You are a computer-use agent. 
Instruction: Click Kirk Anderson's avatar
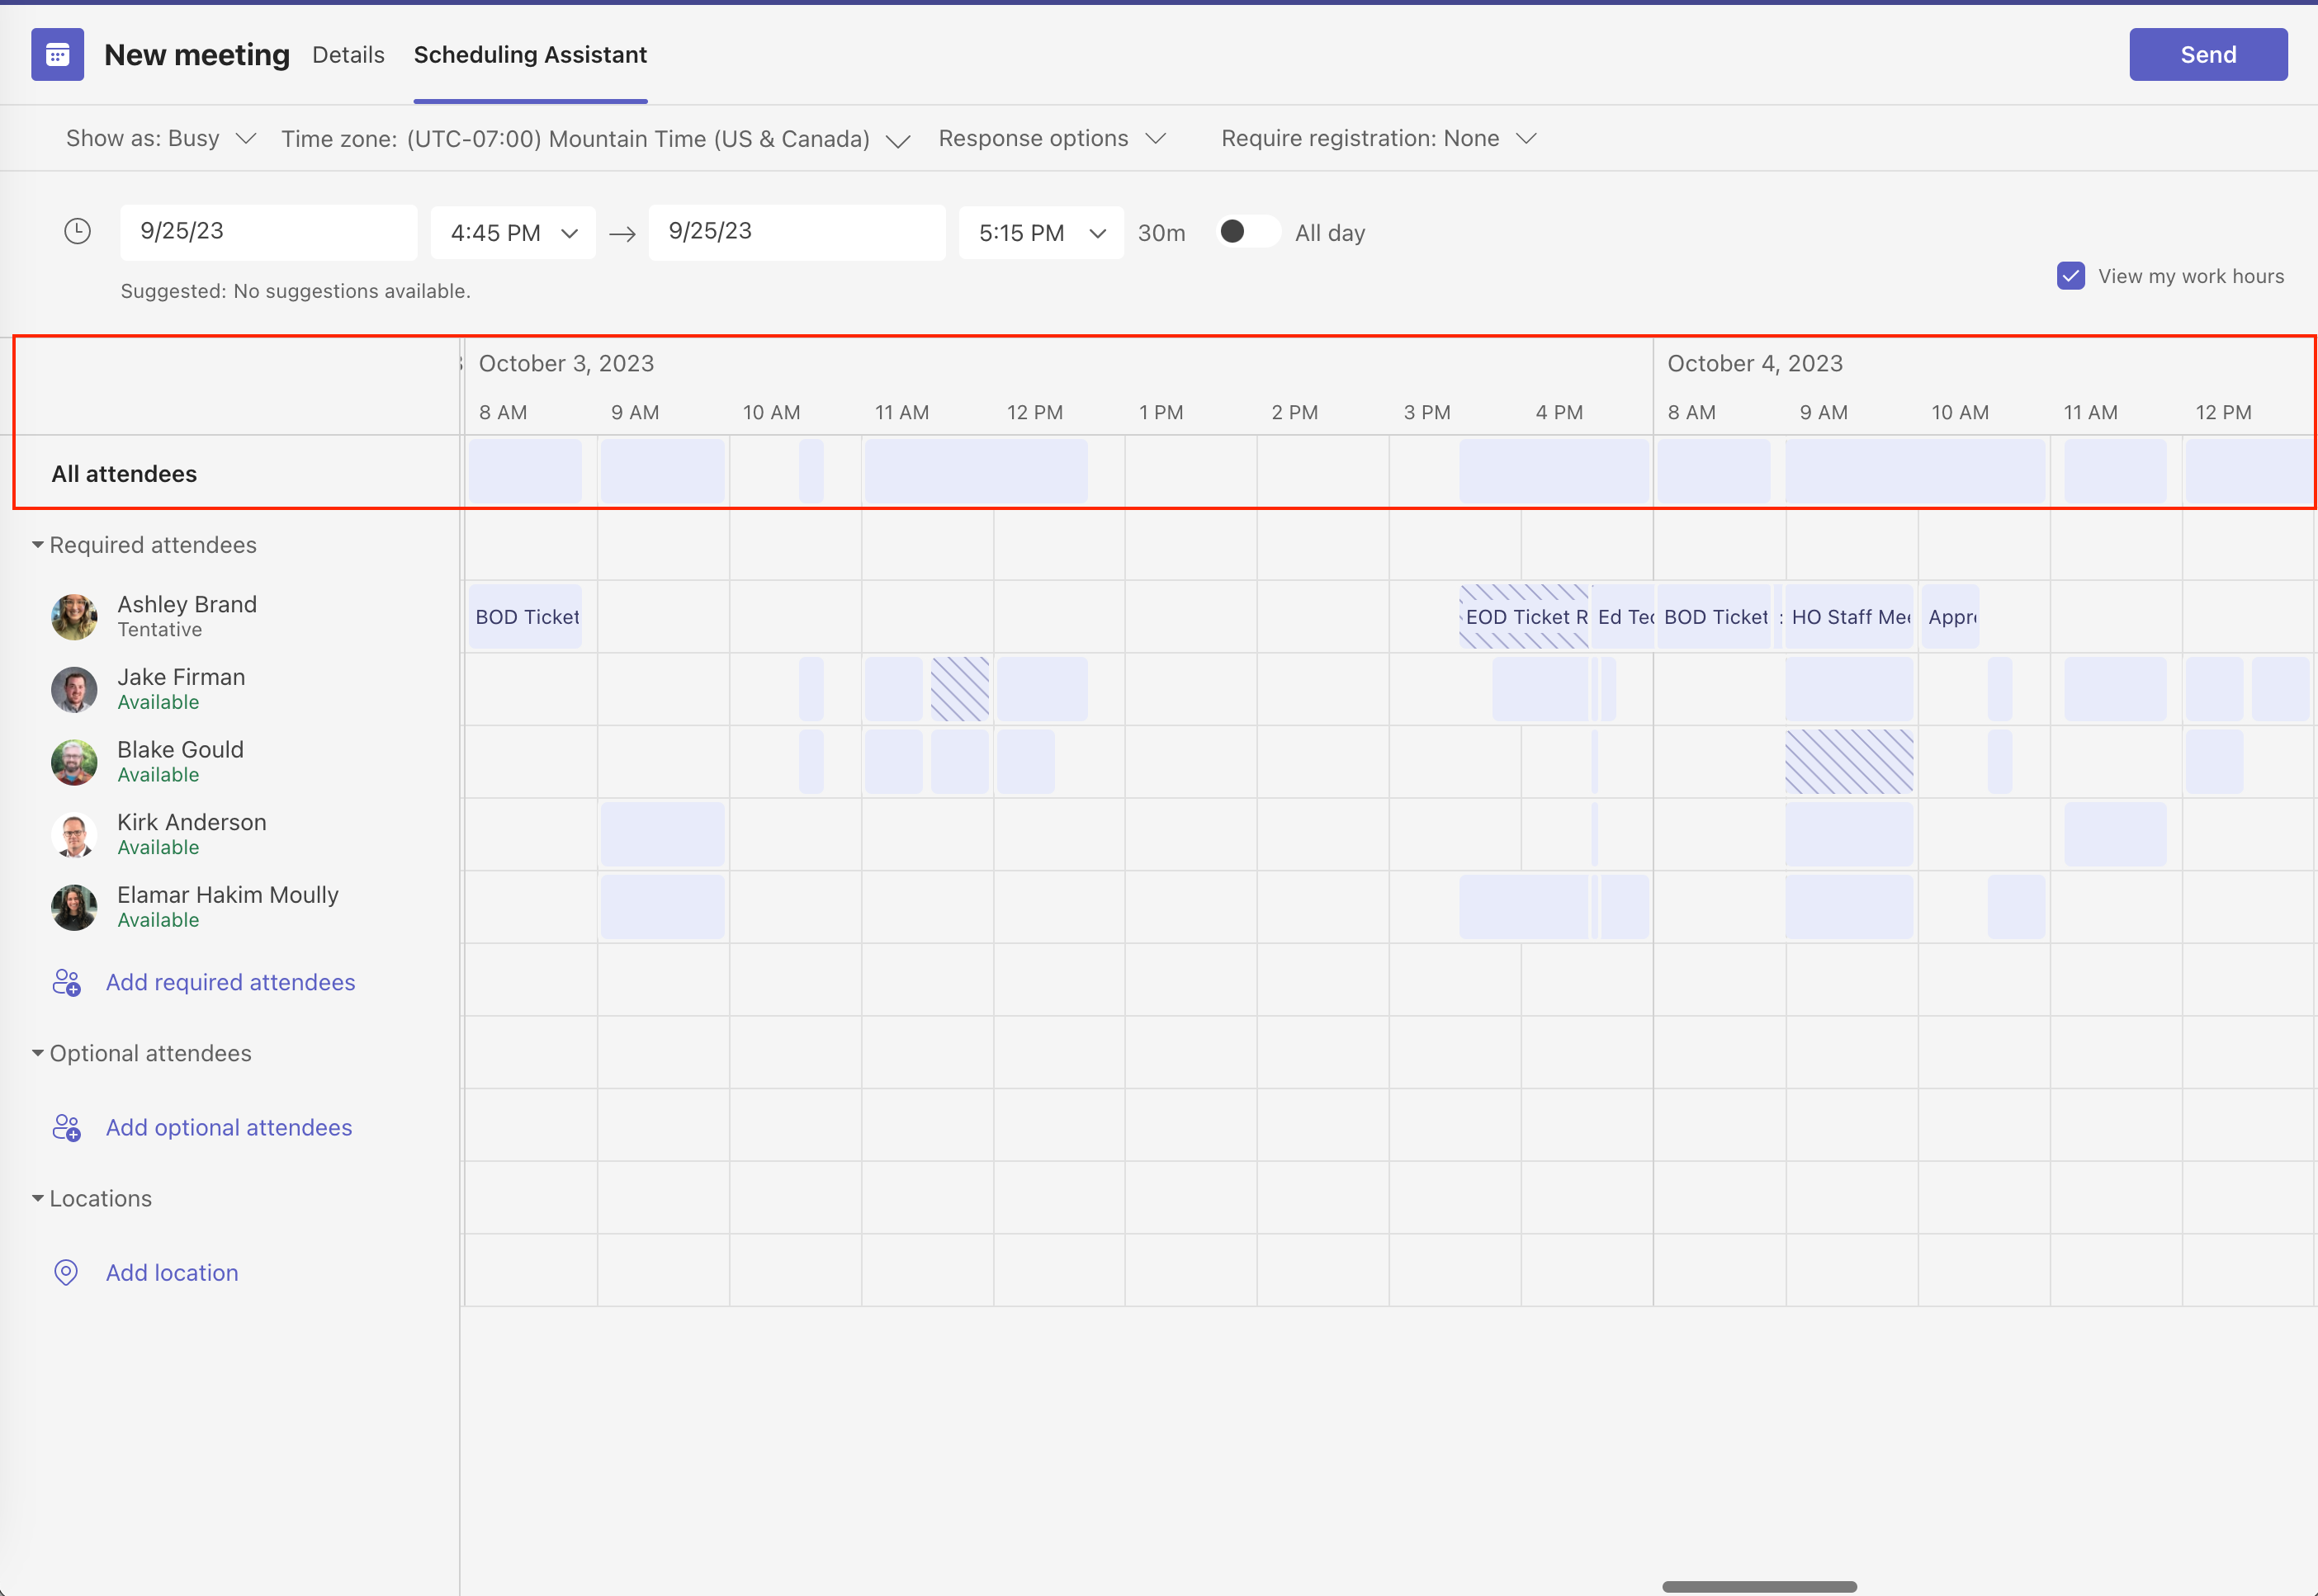point(73,834)
